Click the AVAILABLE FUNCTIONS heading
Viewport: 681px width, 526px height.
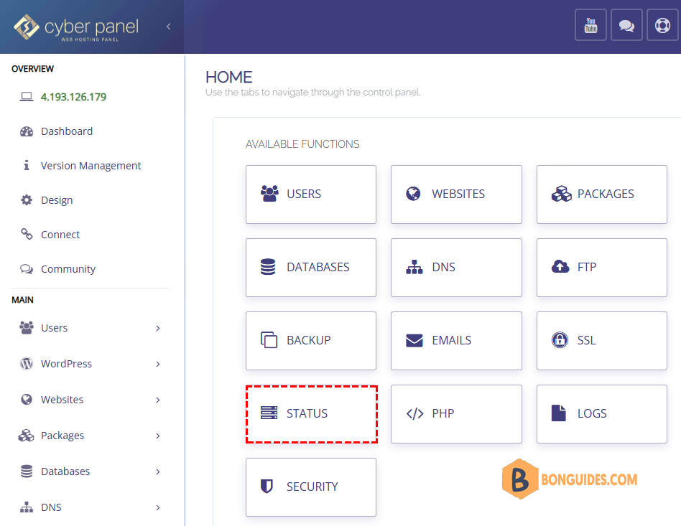click(302, 144)
